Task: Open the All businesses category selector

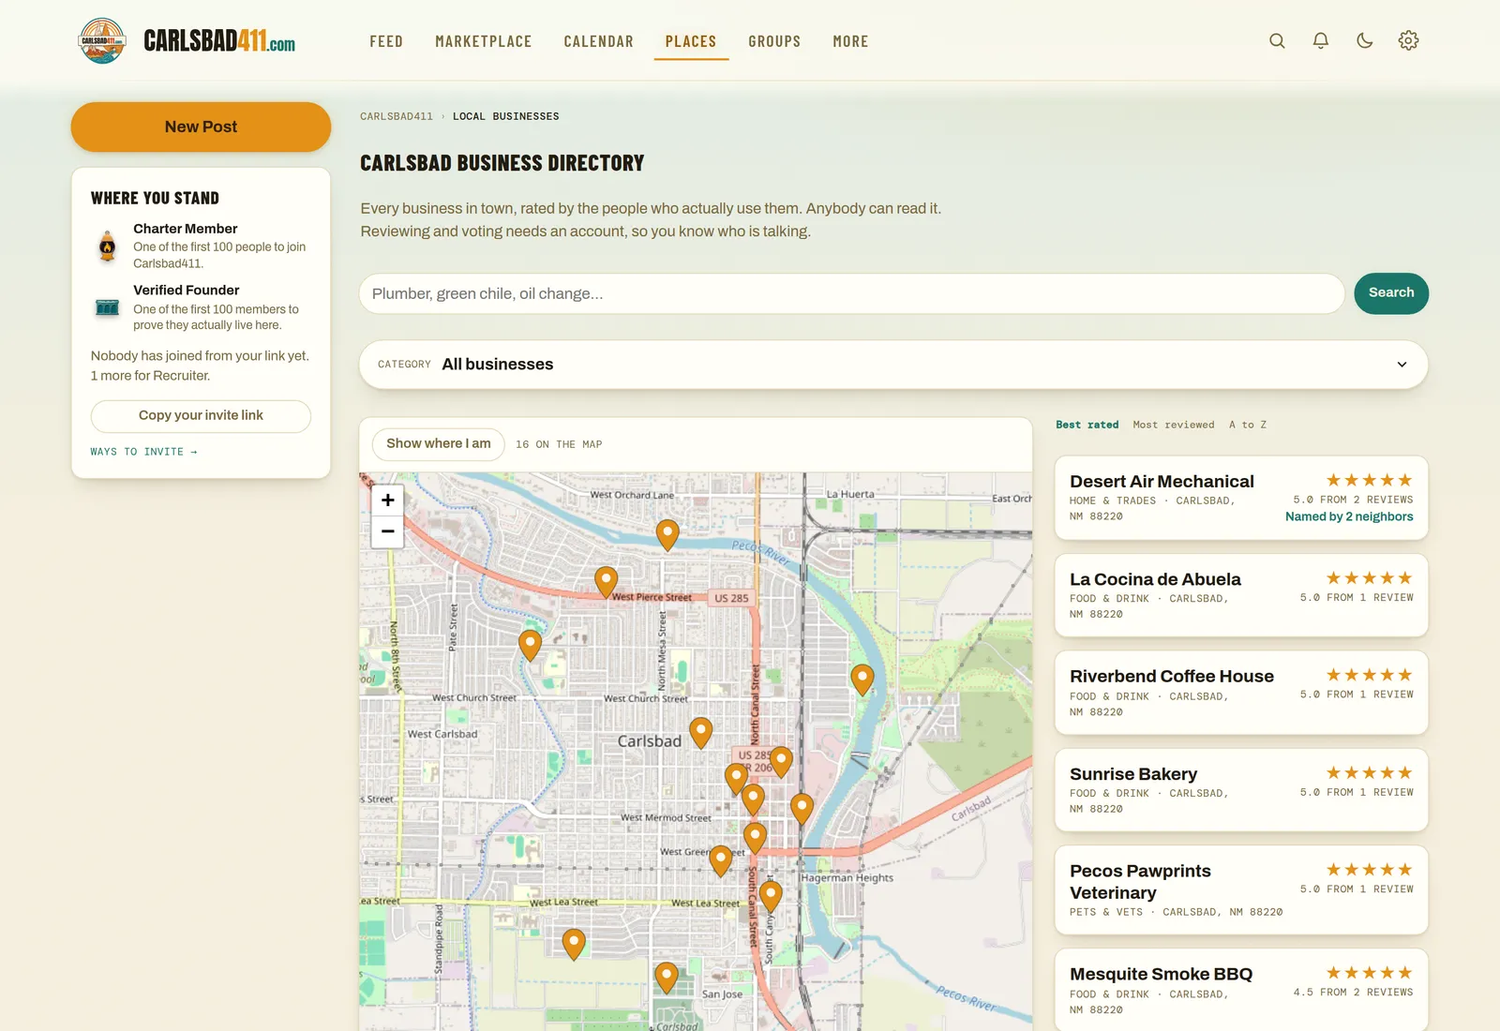Action: pyautogui.click(x=893, y=365)
